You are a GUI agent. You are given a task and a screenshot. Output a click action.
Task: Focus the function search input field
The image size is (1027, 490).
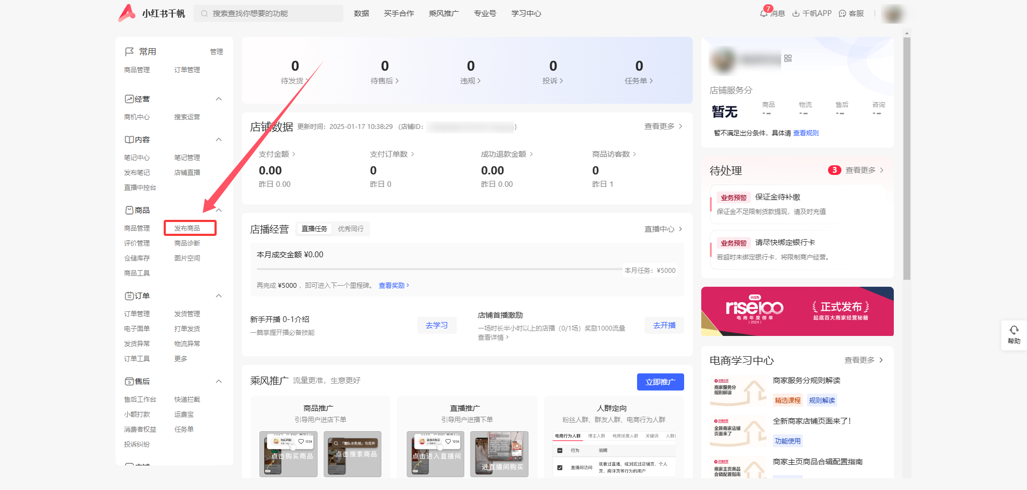click(x=273, y=13)
